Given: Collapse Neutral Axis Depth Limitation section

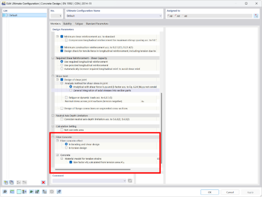Looking at the screenshot, I should (53, 116).
